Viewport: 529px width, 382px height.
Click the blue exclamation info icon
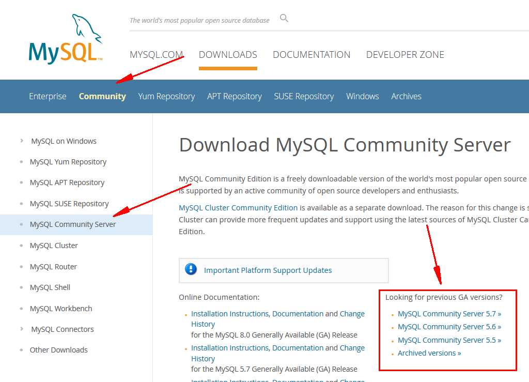(191, 269)
